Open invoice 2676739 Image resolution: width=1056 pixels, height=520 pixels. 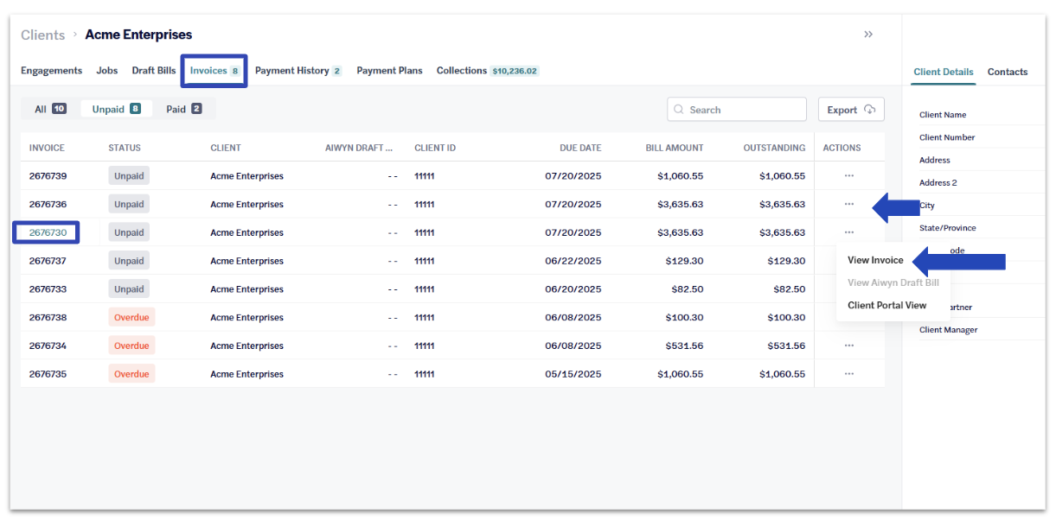pyautogui.click(x=48, y=175)
